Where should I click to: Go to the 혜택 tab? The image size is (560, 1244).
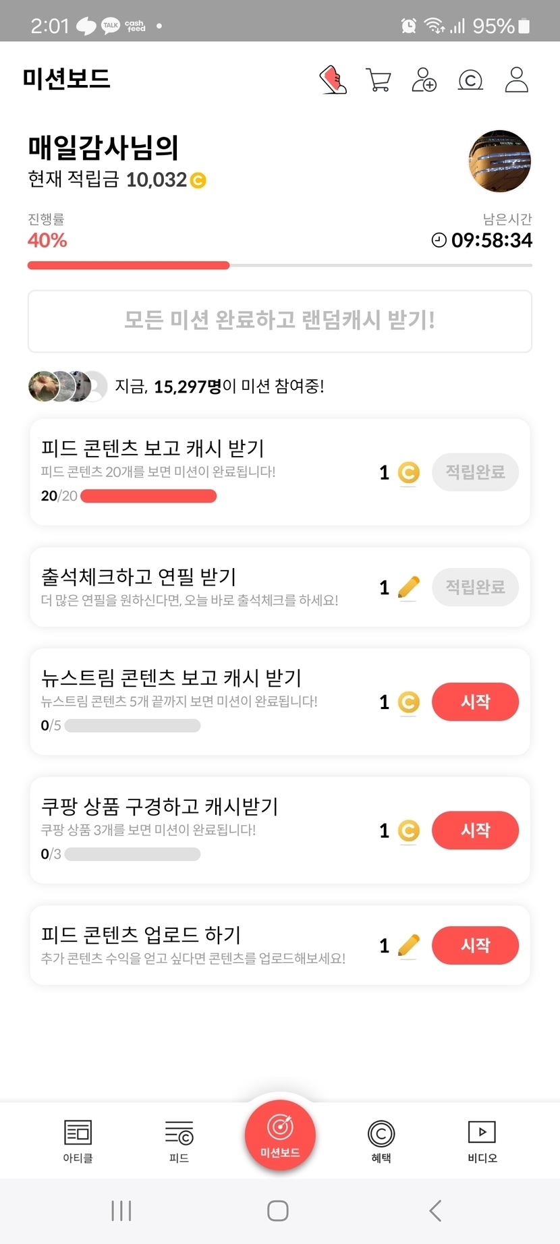(381, 1141)
